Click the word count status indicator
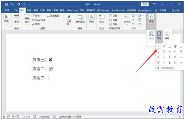 (26, 117)
